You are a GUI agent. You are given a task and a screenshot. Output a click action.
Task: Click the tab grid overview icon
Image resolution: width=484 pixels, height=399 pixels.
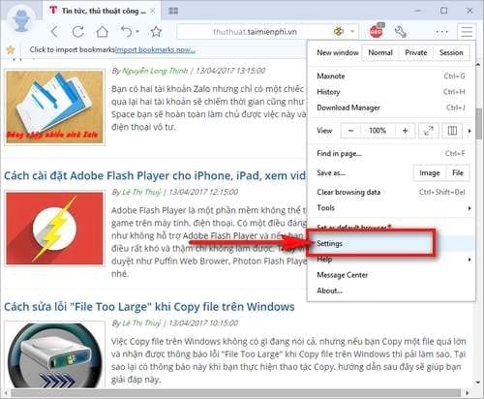[173, 11]
